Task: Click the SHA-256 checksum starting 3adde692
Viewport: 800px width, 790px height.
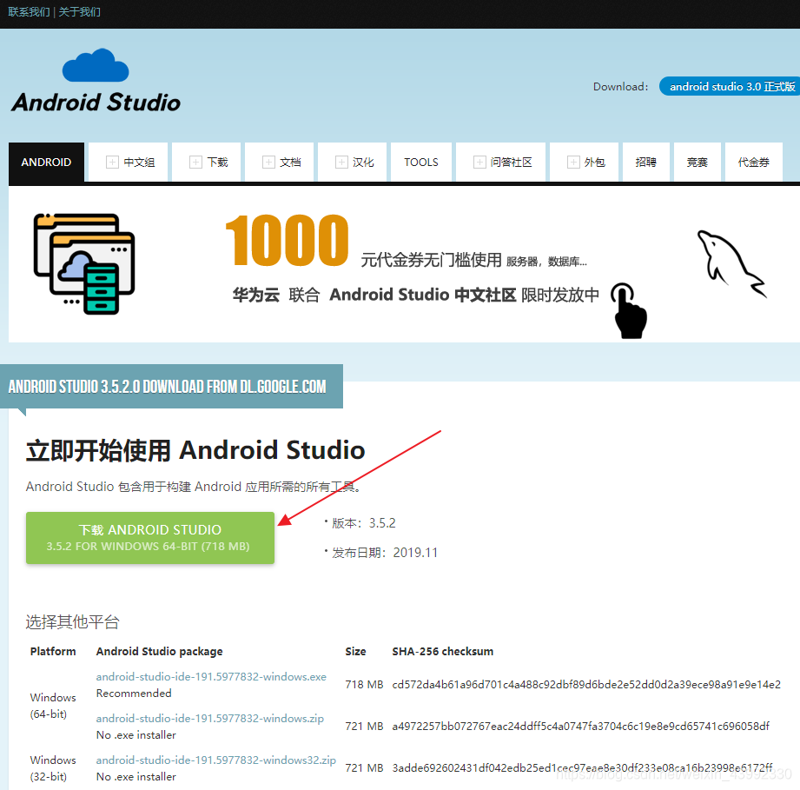Action: pyautogui.click(x=582, y=767)
